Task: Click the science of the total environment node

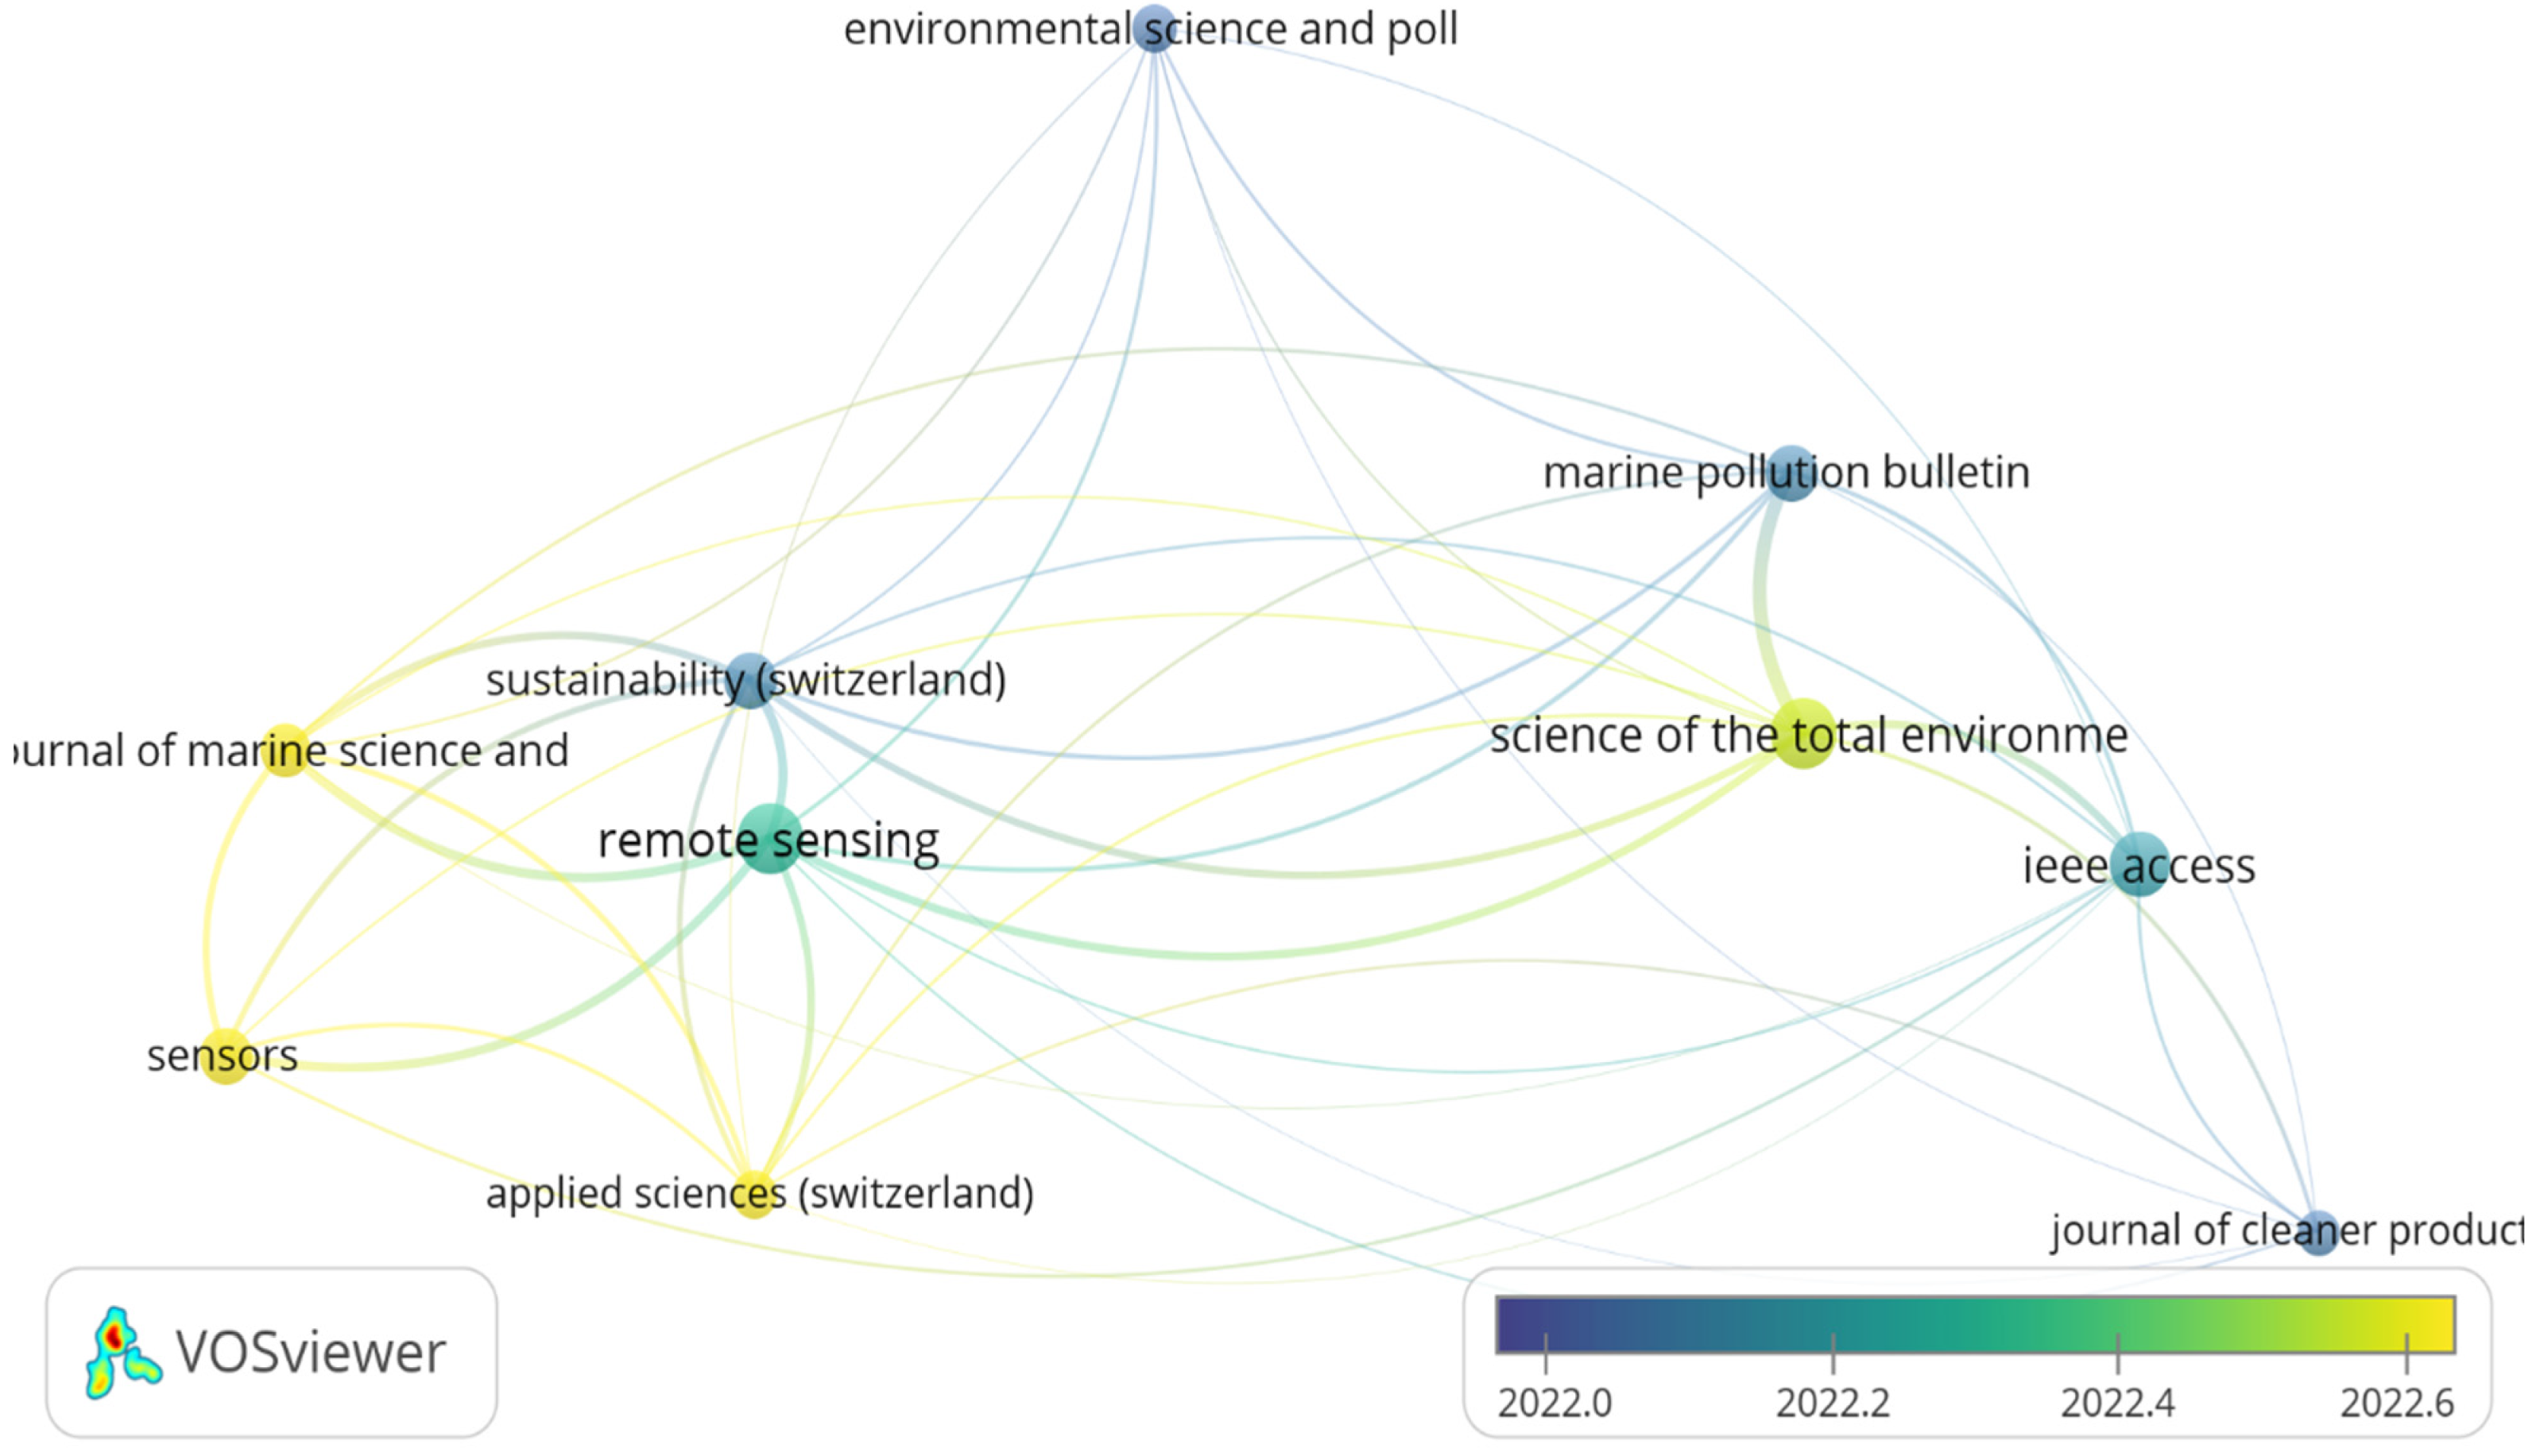Action: click(x=1802, y=734)
